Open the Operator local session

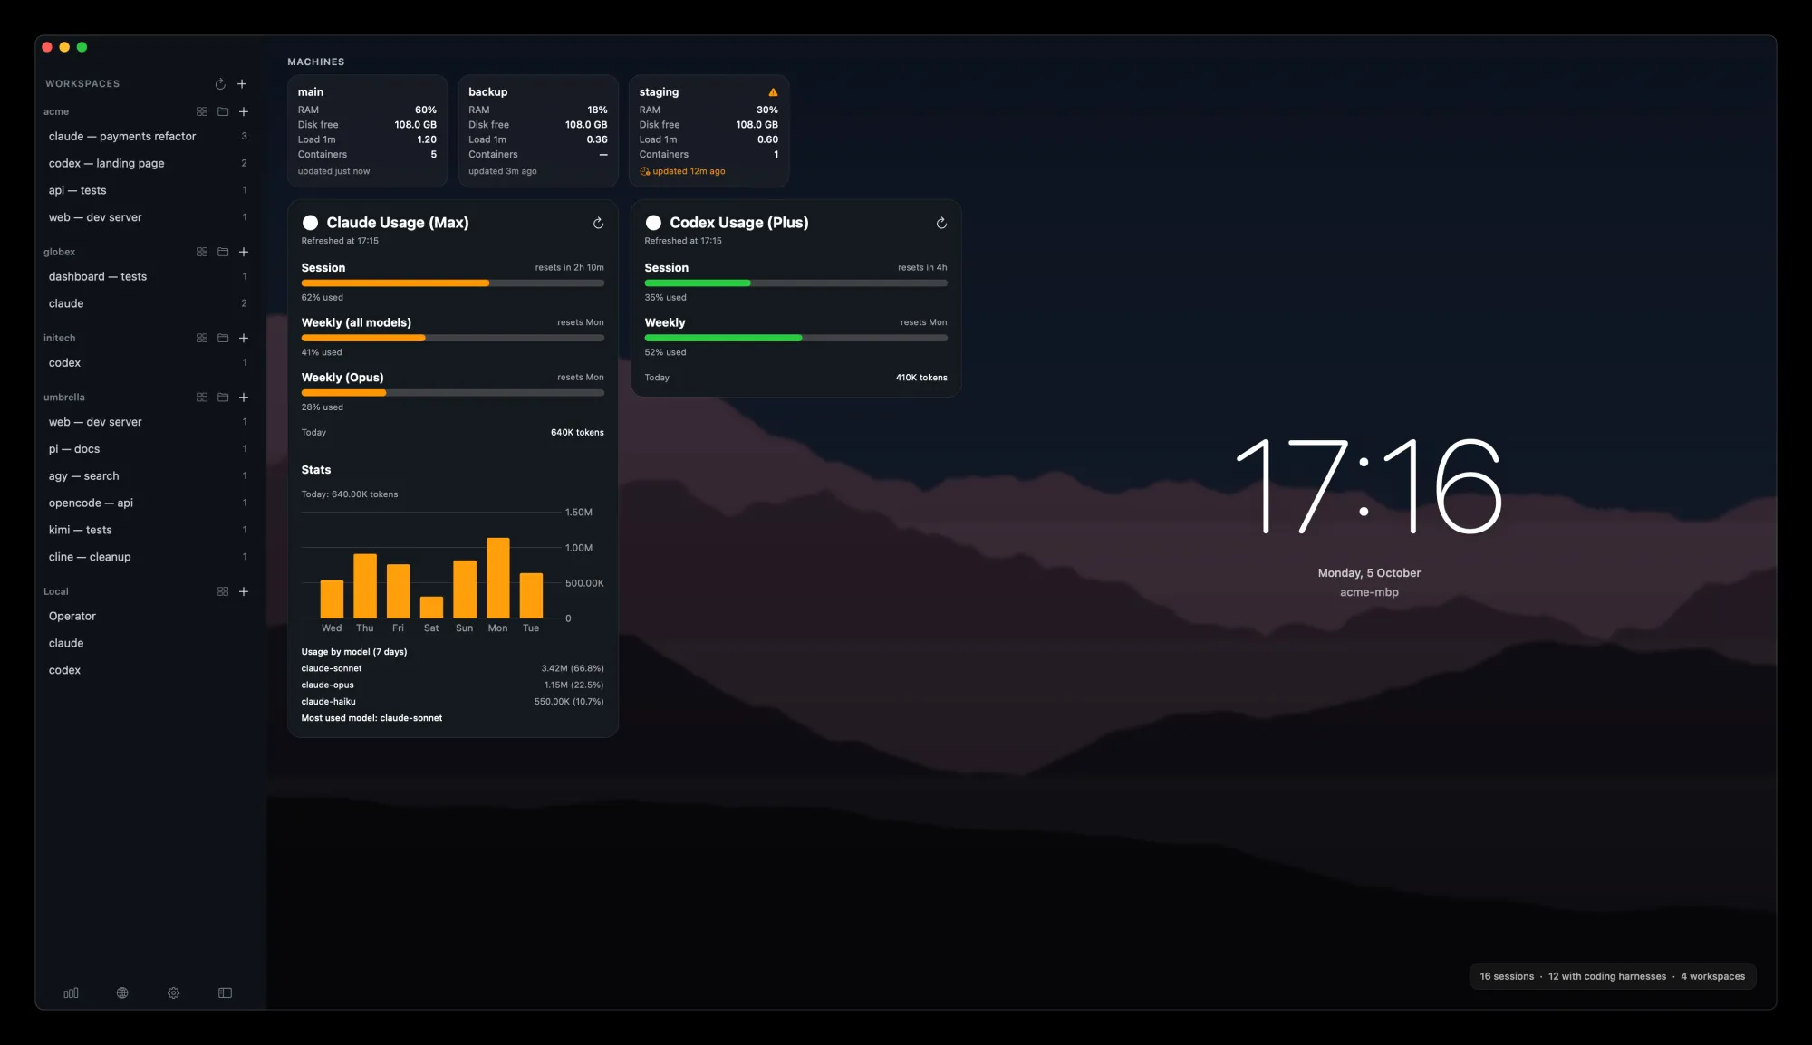coord(148,616)
